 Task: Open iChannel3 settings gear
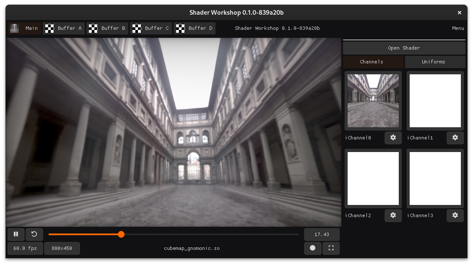click(x=455, y=215)
